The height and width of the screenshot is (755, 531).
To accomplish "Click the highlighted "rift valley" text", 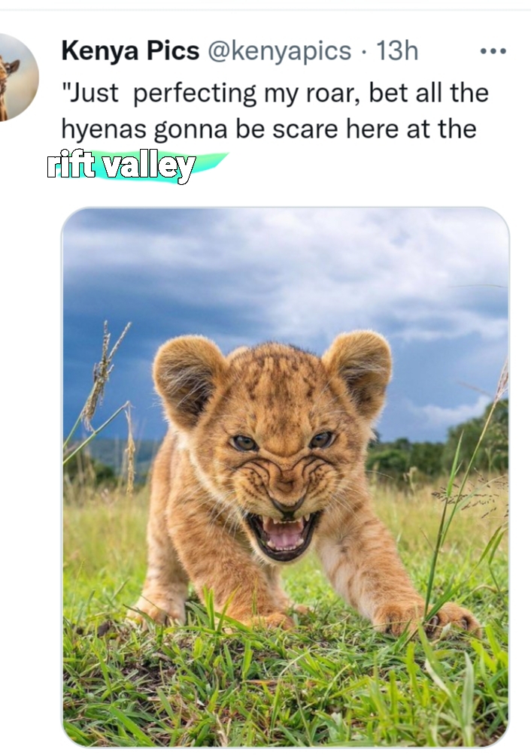I will (121, 167).
